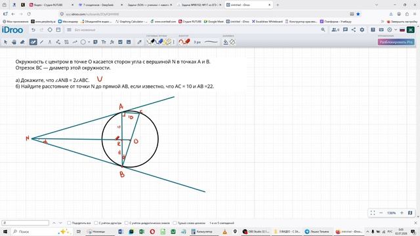Screen dimensions: 420x236
Task: Select the eraser tool
Action: tap(22, 42)
